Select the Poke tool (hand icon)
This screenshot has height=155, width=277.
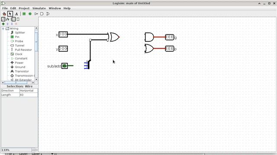point(4,14)
